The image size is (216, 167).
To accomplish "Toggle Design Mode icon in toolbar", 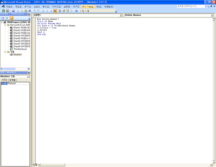I will [x=55, y=11].
